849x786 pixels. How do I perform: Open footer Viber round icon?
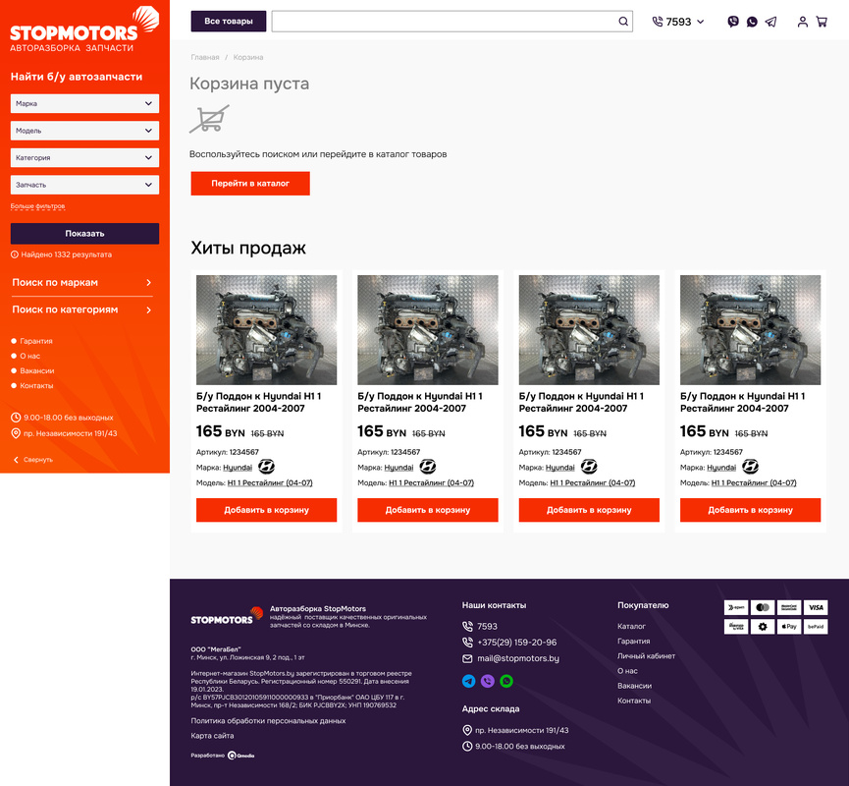click(x=487, y=681)
